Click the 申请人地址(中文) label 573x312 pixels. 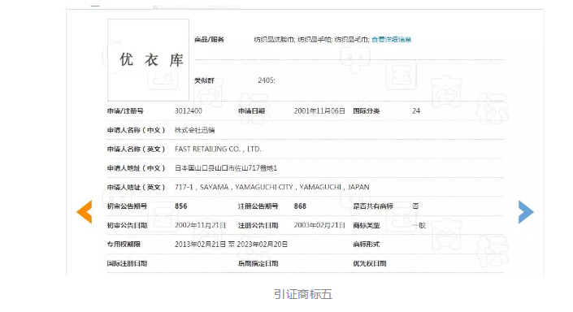(136, 168)
